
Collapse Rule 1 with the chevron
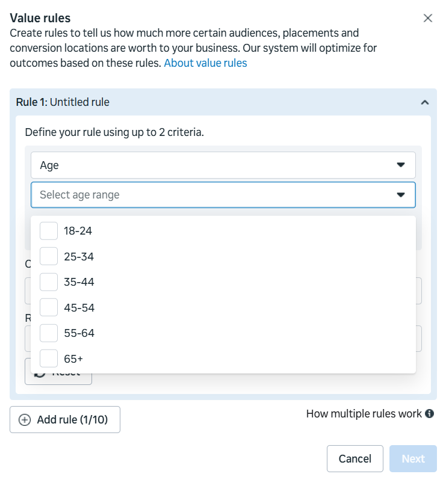pos(425,102)
